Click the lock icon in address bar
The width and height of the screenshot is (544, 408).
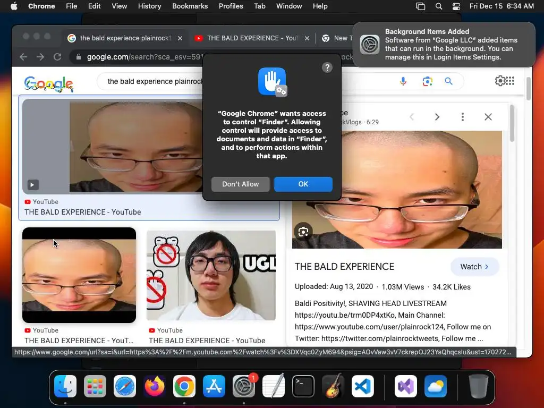click(x=79, y=57)
